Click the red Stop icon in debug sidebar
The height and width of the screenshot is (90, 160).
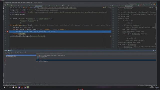coord(5,59)
